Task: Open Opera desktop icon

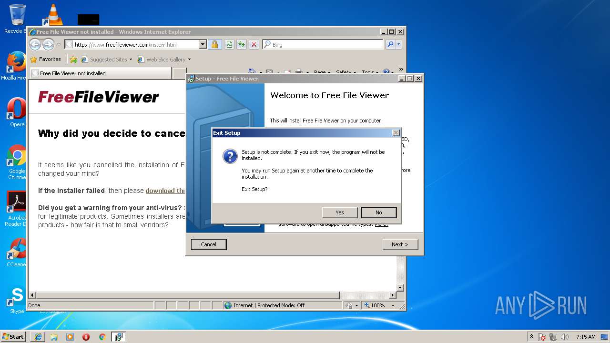Action: point(16,112)
